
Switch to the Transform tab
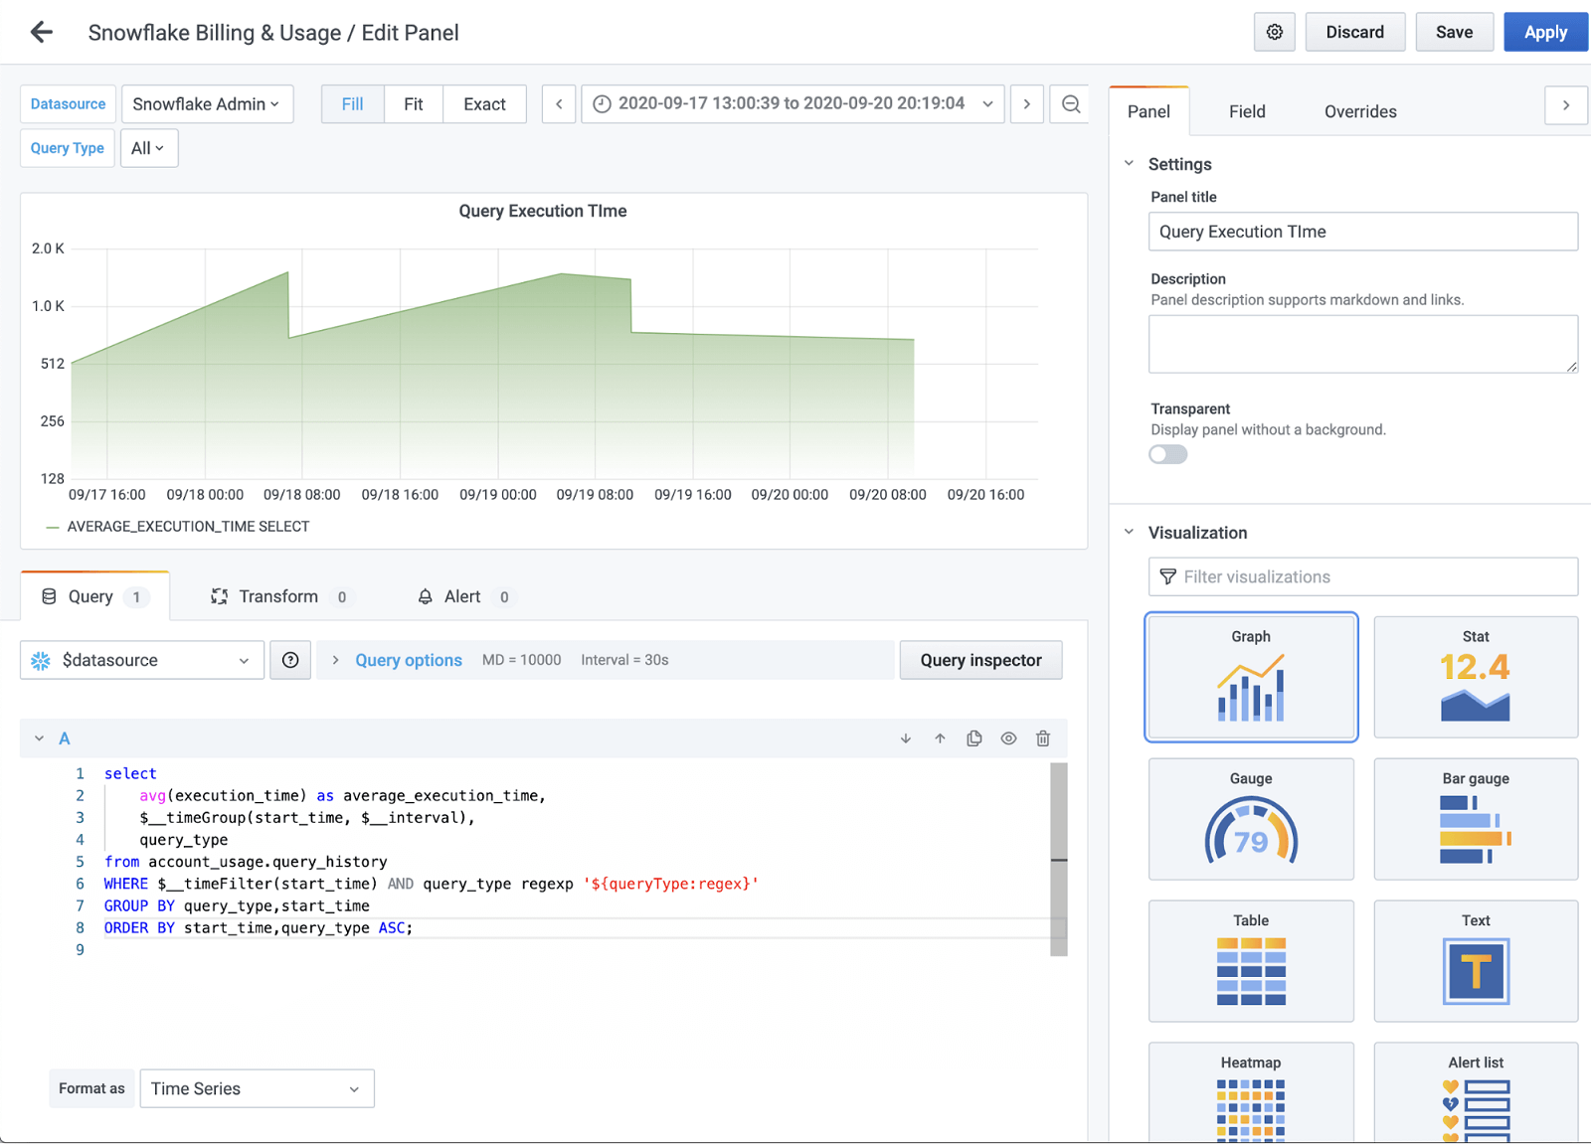[x=278, y=596]
